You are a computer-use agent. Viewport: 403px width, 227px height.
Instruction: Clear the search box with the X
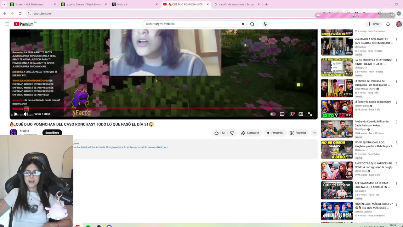pos(243,24)
